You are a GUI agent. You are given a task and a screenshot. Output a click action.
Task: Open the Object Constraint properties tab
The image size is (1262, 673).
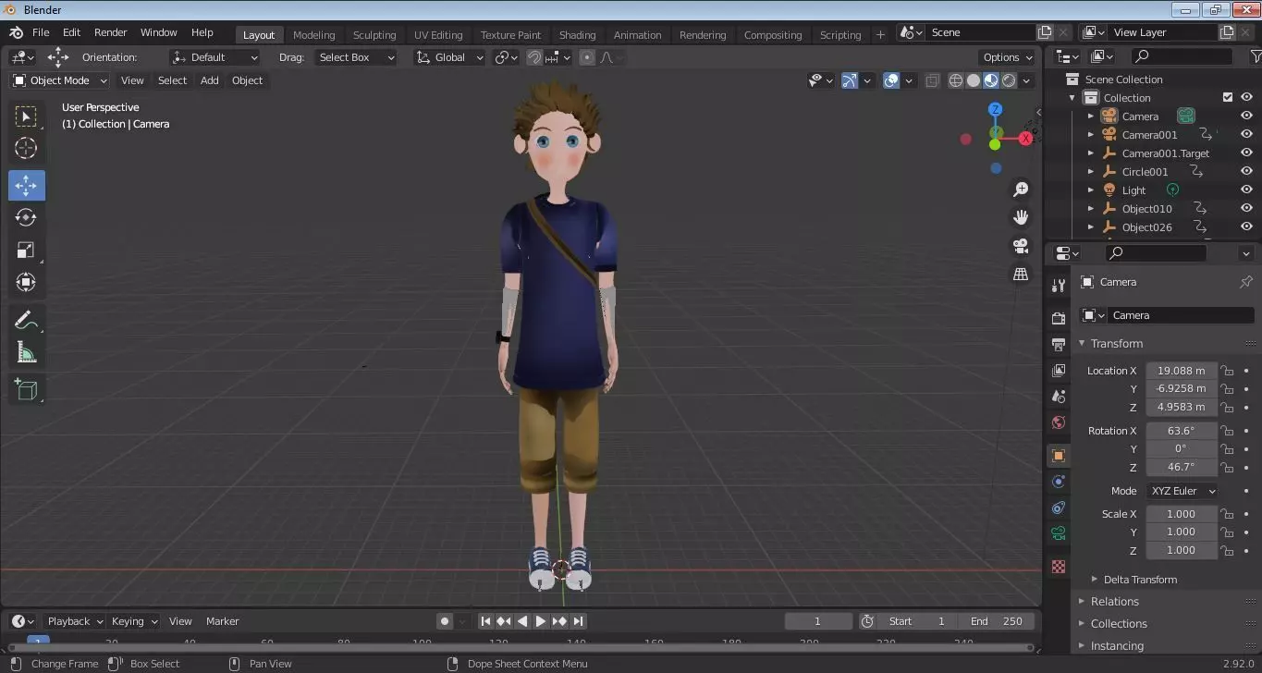pyautogui.click(x=1059, y=508)
